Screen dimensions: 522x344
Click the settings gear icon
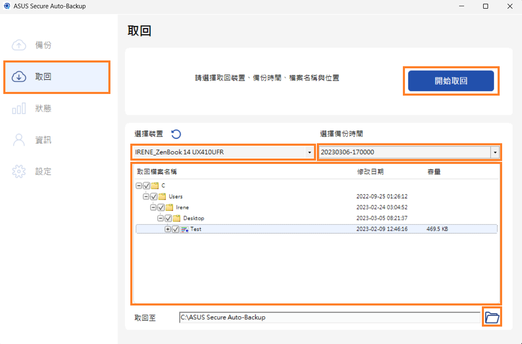tap(19, 171)
